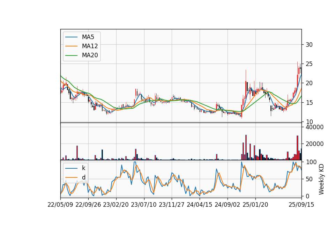Click the price axis value 20
Image resolution: width=335 pixels, height=241 pixels.
(x=309, y=83)
